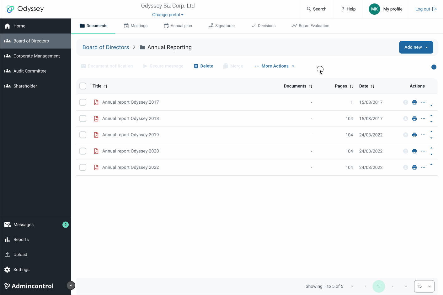Click the date 15/03/2017 of the 2018 report
This screenshot has width=443, height=295.
pos(371,119)
